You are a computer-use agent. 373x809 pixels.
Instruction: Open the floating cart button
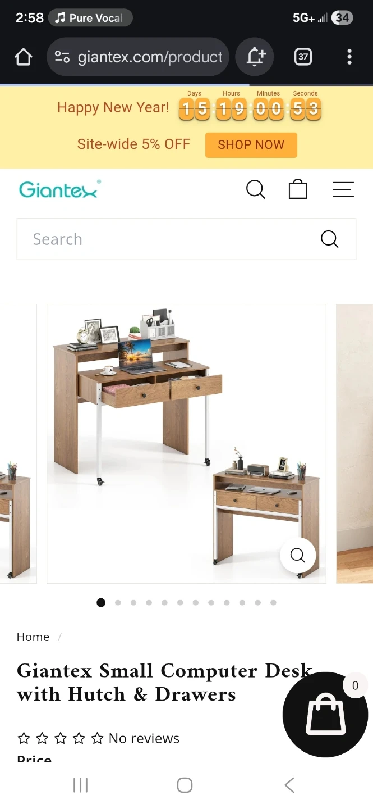tap(325, 715)
